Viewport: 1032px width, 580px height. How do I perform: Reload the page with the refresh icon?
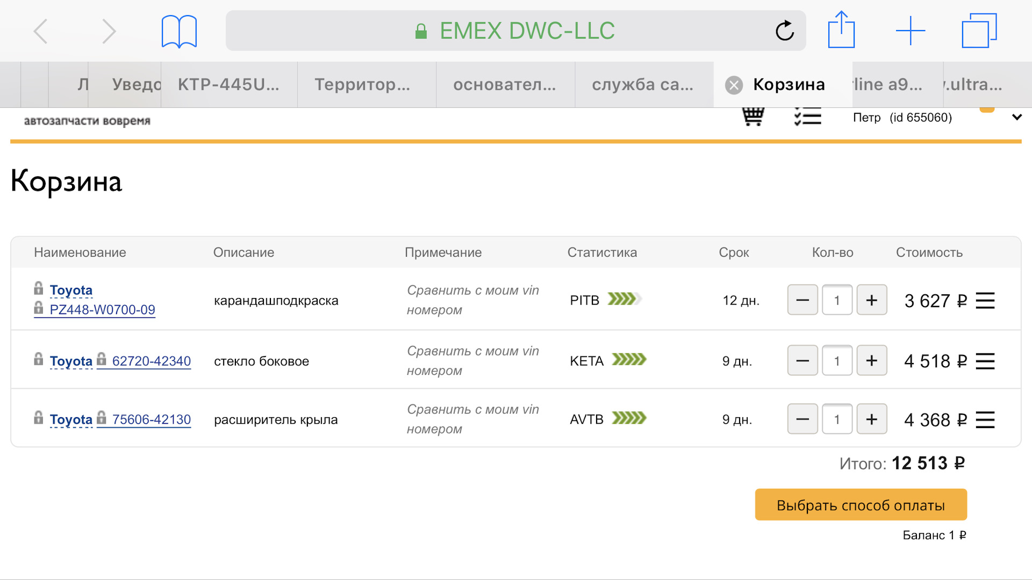(x=785, y=31)
